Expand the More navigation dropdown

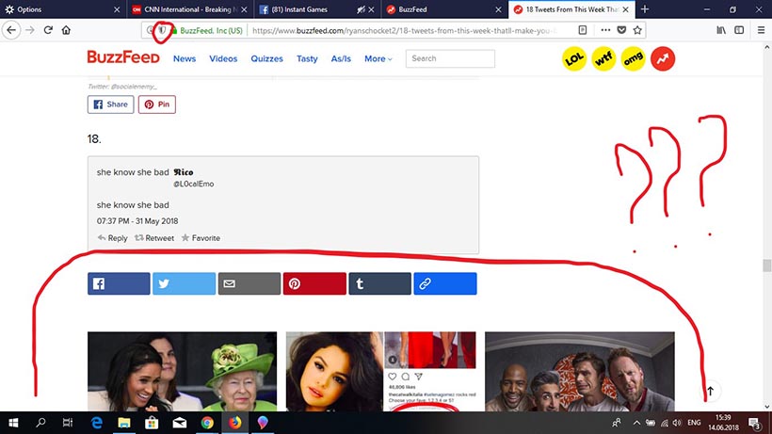pyautogui.click(x=378, y=58)
